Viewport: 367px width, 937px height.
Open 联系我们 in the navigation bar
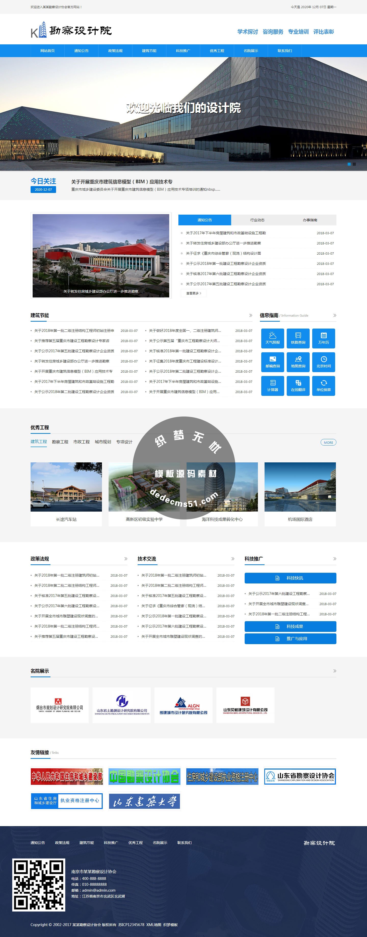pos(284,50)
